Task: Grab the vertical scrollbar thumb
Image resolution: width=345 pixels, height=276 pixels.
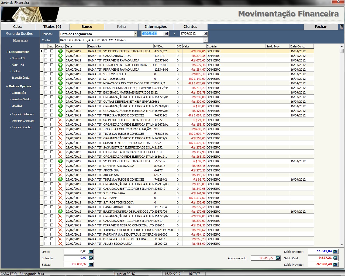Action: point(342,51)
